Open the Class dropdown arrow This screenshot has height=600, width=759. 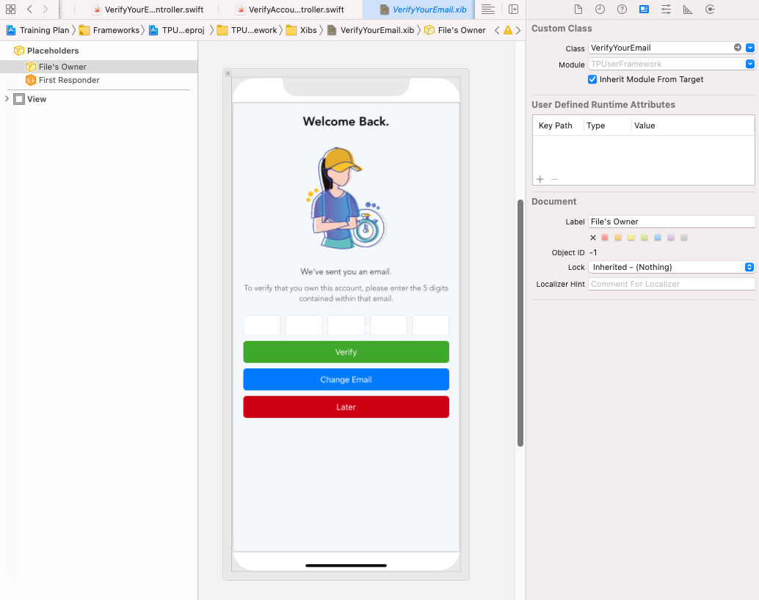click(x=749, y=48)
